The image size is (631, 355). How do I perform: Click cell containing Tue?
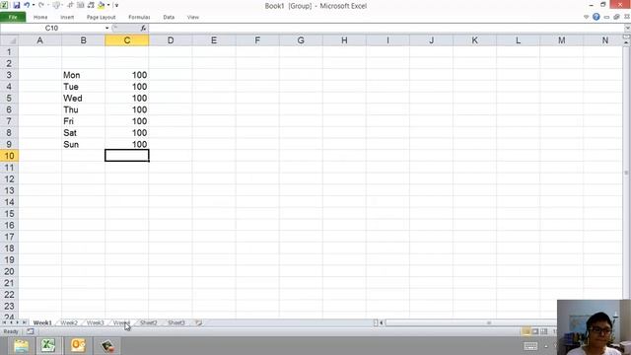pyautogui.click(x=83, y=87)
